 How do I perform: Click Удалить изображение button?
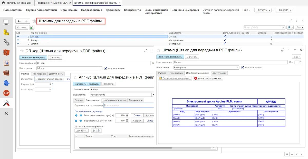click(208, 78)
